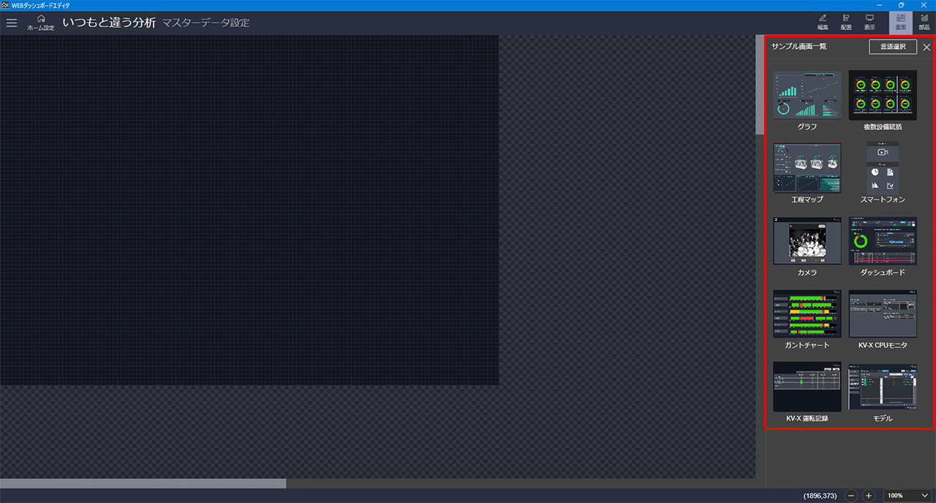Click the vertical canvas scrollbar thumb
The height and width of the screenshot is (503, 936).
click(760, 85)
